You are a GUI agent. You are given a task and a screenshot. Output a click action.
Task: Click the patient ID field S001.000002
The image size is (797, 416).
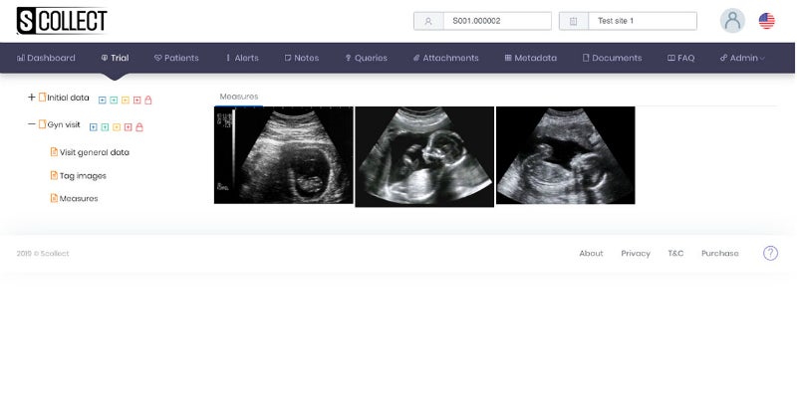pyautogui.click(x=496, y=21)
